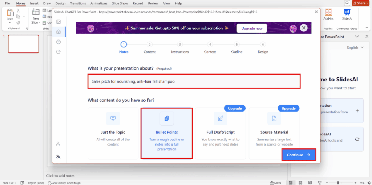Screen dimensions: 372x185
Task: Open the Add-ins ribbon button
Action: (328, 14)
